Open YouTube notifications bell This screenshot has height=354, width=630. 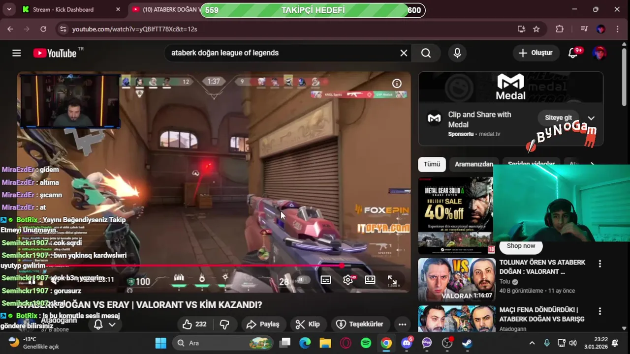573,53
